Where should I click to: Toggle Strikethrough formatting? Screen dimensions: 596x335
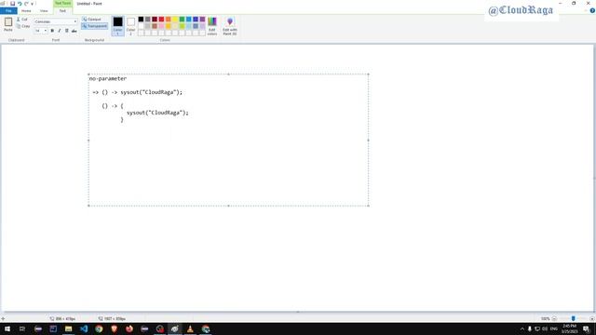pyautogui.click(x=74, y=31)
